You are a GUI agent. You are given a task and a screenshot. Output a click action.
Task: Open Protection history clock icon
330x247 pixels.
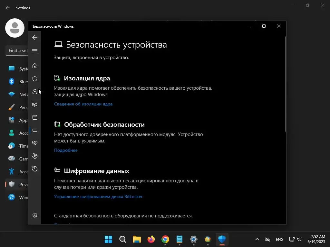coord(35,169)
